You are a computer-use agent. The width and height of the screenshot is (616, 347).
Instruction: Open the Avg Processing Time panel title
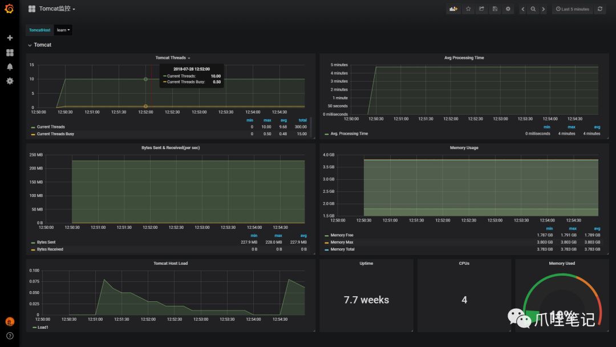[x=464, y=58]
